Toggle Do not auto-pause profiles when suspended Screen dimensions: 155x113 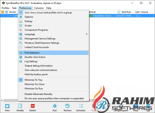click(53, 98)
